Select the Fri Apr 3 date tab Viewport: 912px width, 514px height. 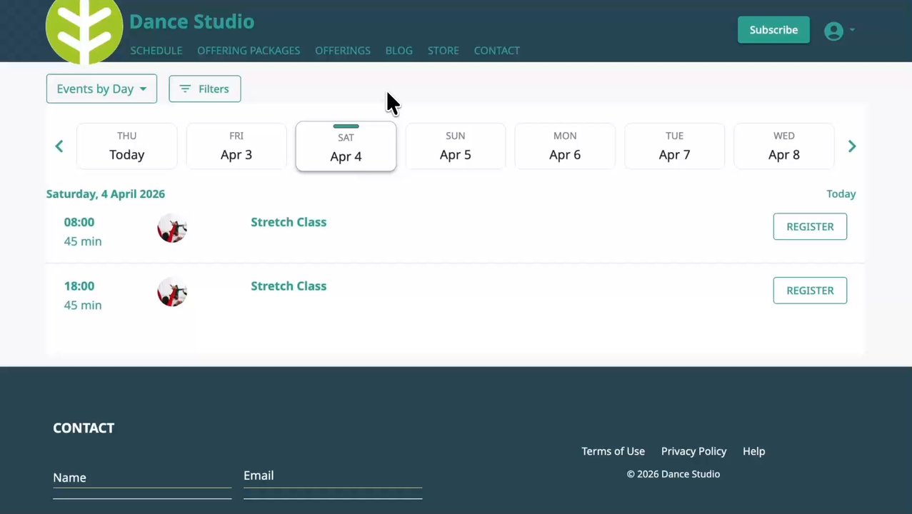tap(236, 146)
